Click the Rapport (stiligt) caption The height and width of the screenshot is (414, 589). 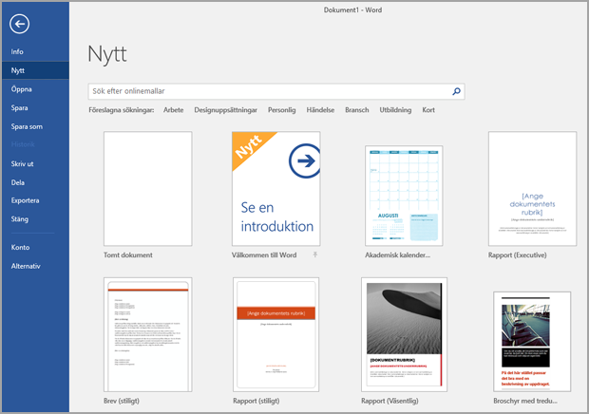point(256,401)
